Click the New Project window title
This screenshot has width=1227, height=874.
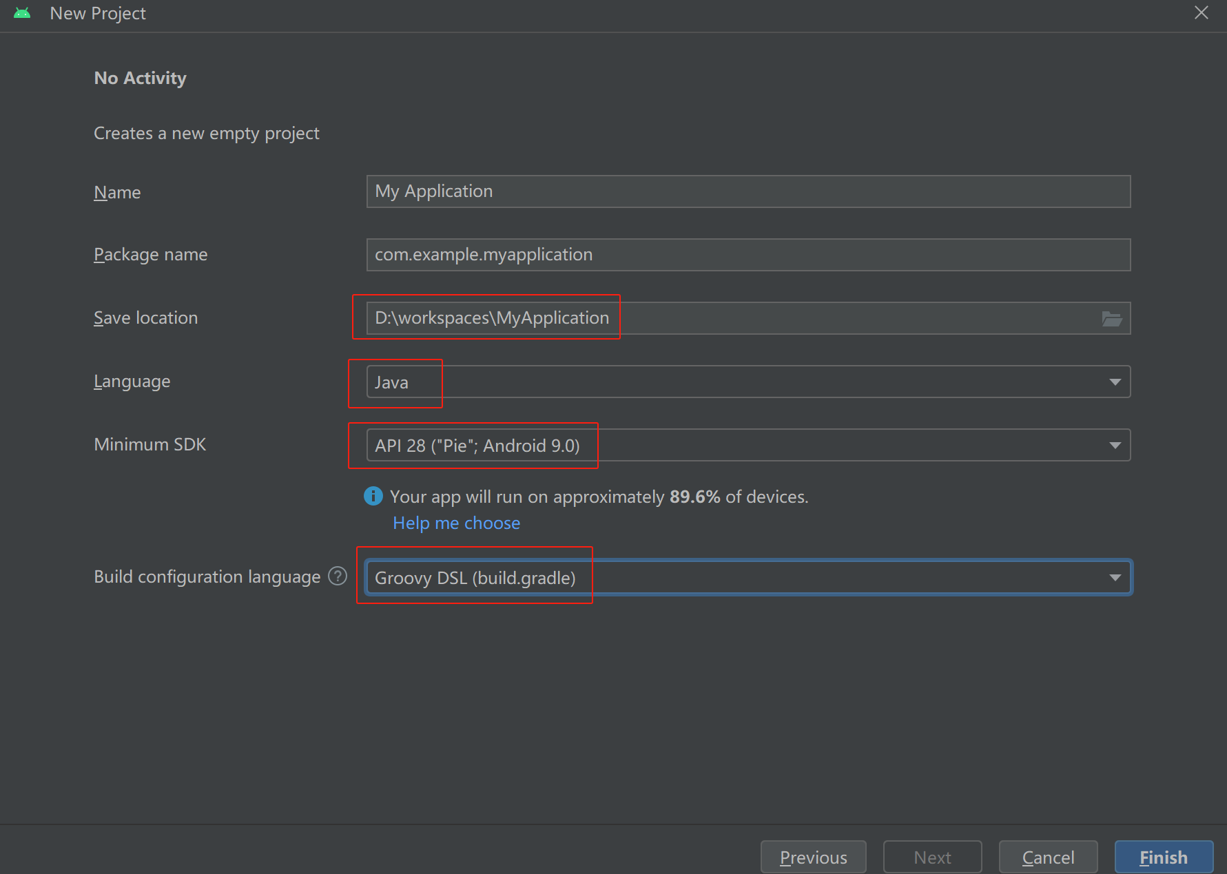click(98, 13)
